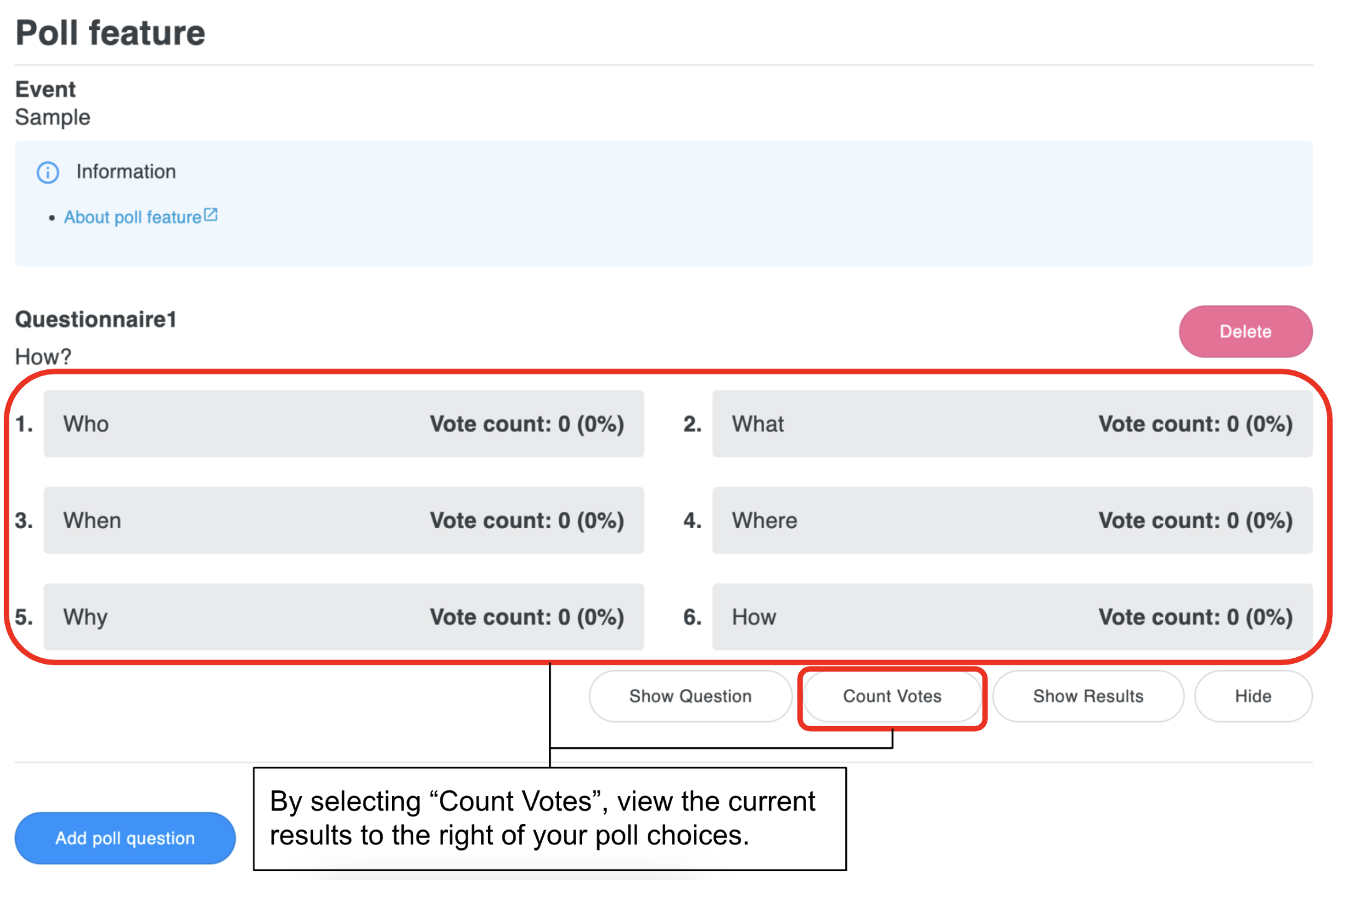Click the Show Question button
Screen dimensions: 1354x898
(x=689, y=696)
